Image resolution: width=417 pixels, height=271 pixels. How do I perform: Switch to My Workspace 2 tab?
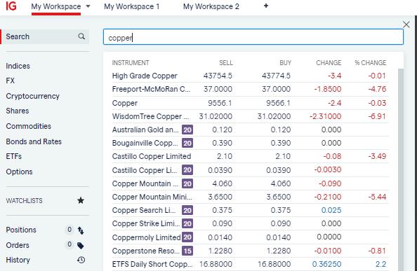coord(211,6)
